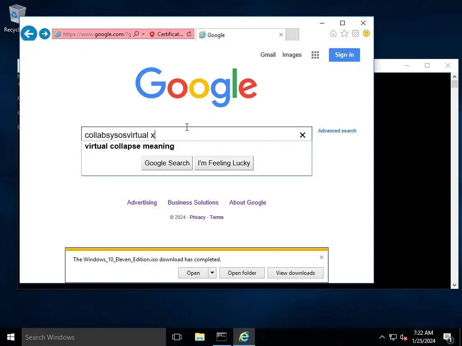462x346 pixels.
Task: Switch to Command Prompt on the taskbar
Action: (222, 337)
